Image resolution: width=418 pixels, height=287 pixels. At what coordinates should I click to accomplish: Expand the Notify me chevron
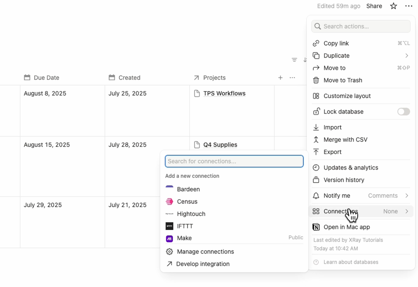pyautogui.click(x=407, y=196)
